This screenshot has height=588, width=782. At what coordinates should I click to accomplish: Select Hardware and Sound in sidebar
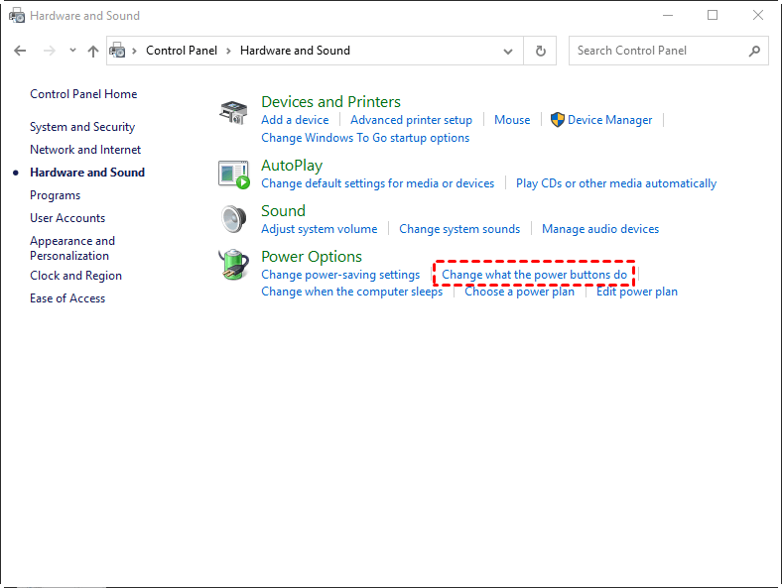(x=87, y=173)
